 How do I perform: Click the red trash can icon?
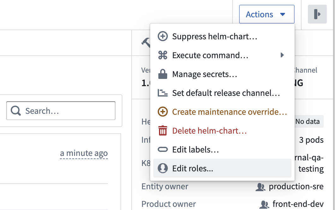[162, 130]
